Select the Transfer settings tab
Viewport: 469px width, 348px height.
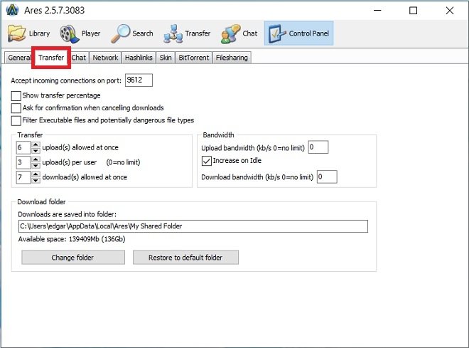pyautogui.click(x=51, y=57)
